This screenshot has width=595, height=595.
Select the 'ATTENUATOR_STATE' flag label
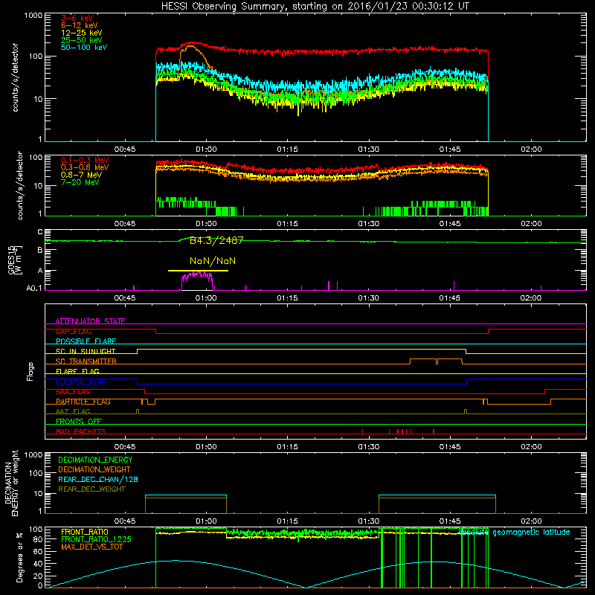[x=90, y=321]
